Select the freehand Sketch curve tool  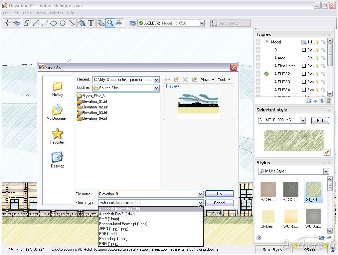pos(26,23)
